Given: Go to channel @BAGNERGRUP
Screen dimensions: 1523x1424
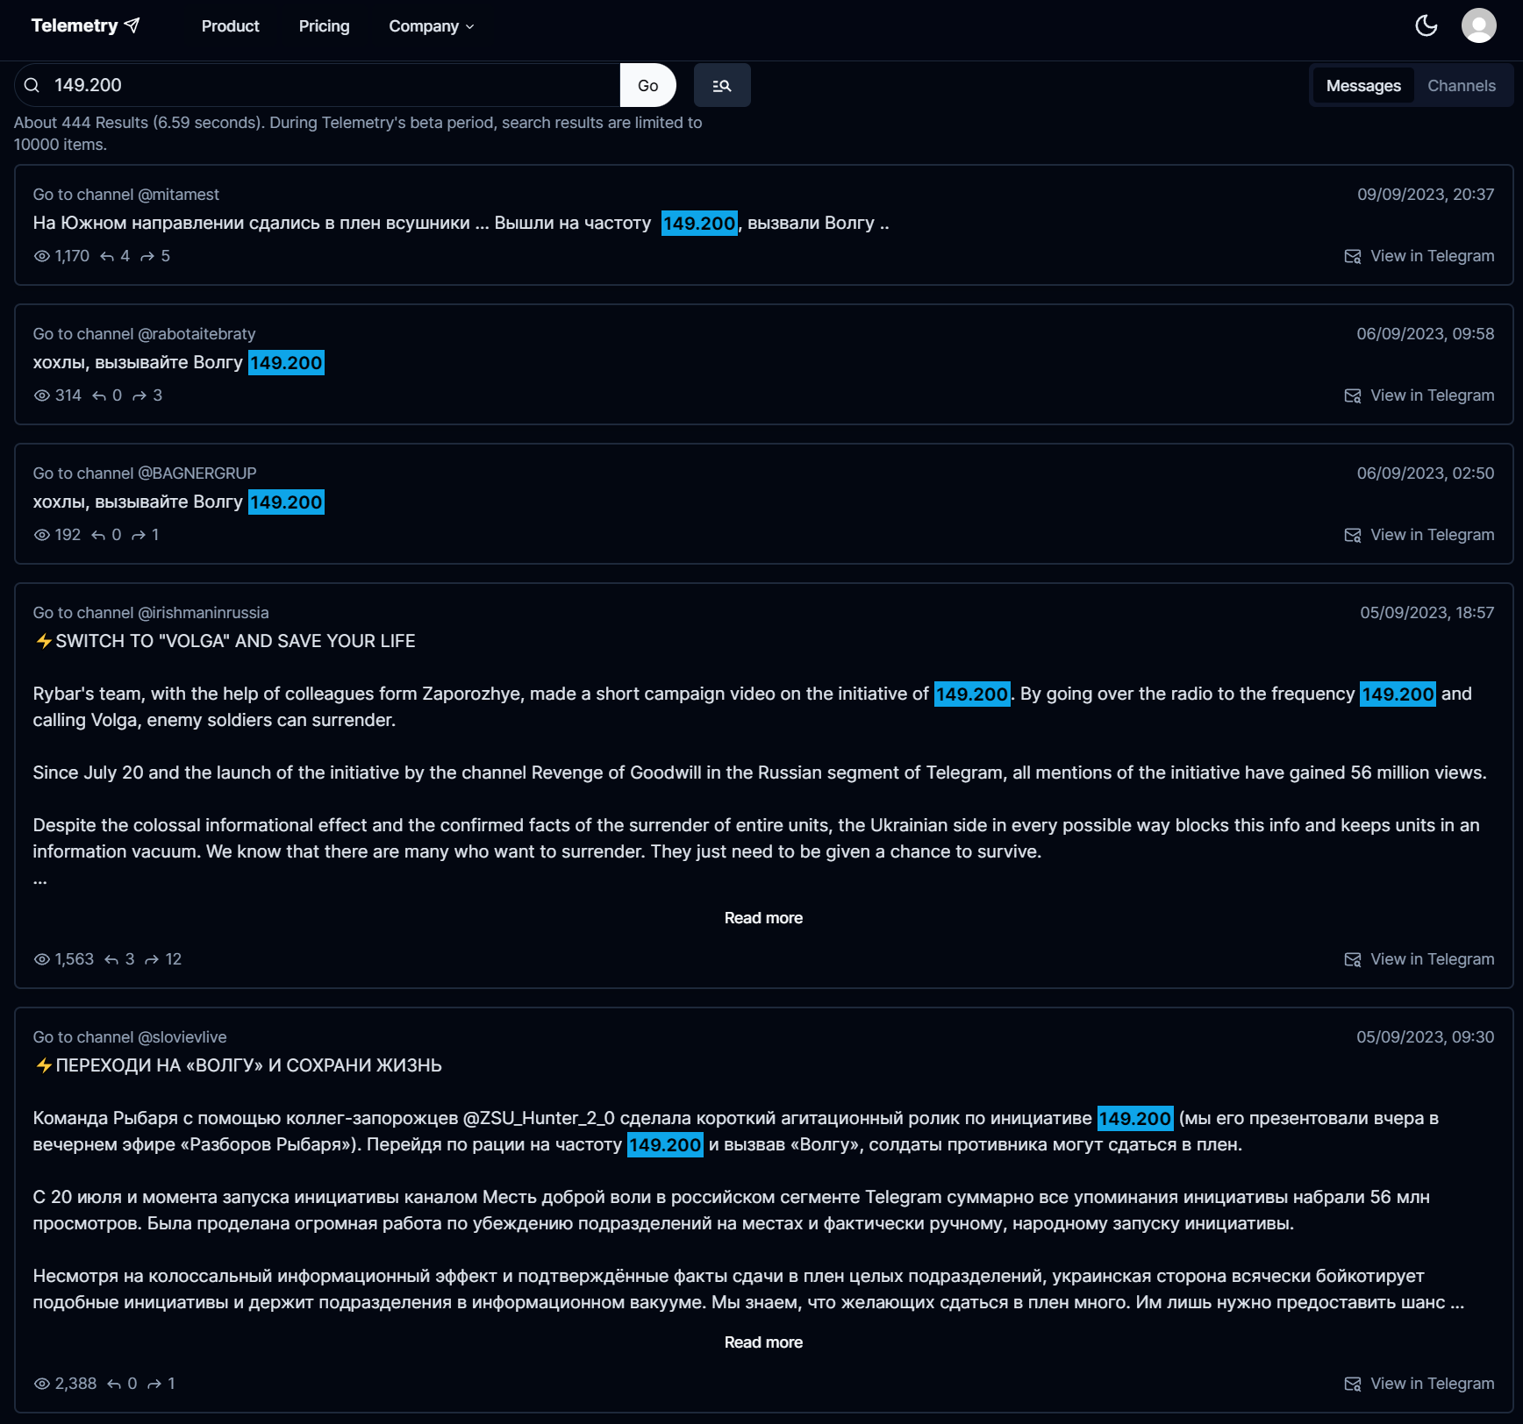Looking at the screenshot, I should pos(145,473).
